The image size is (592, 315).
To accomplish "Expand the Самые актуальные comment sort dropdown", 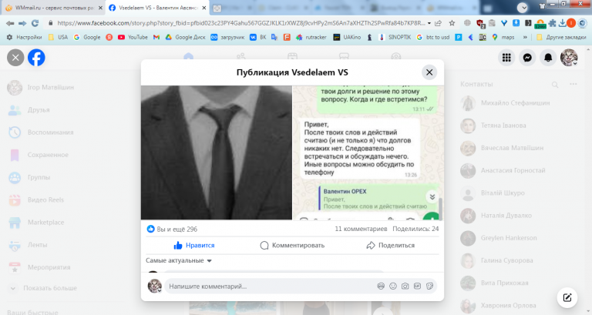I will tap(179, 260).
